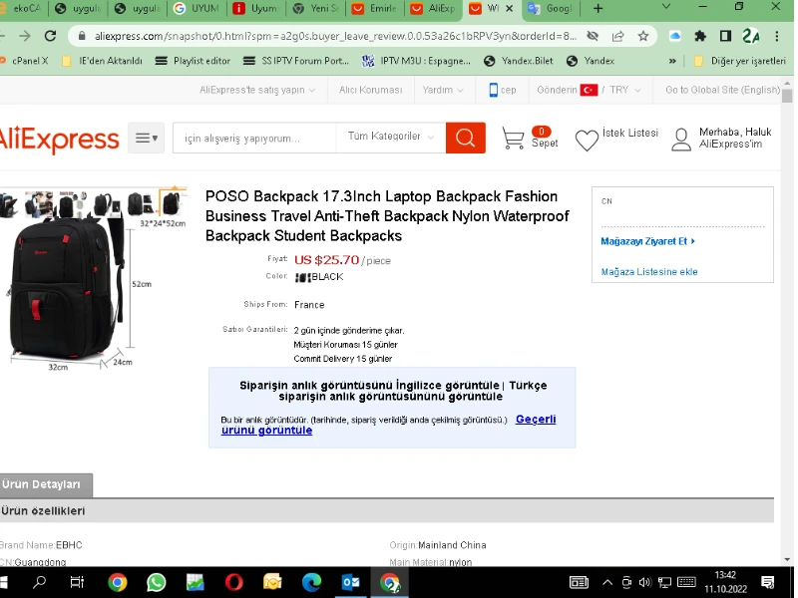This screenshot has height=598, width=798.
Task: Switch to the Google Translate tab
Action: [553, 9]
